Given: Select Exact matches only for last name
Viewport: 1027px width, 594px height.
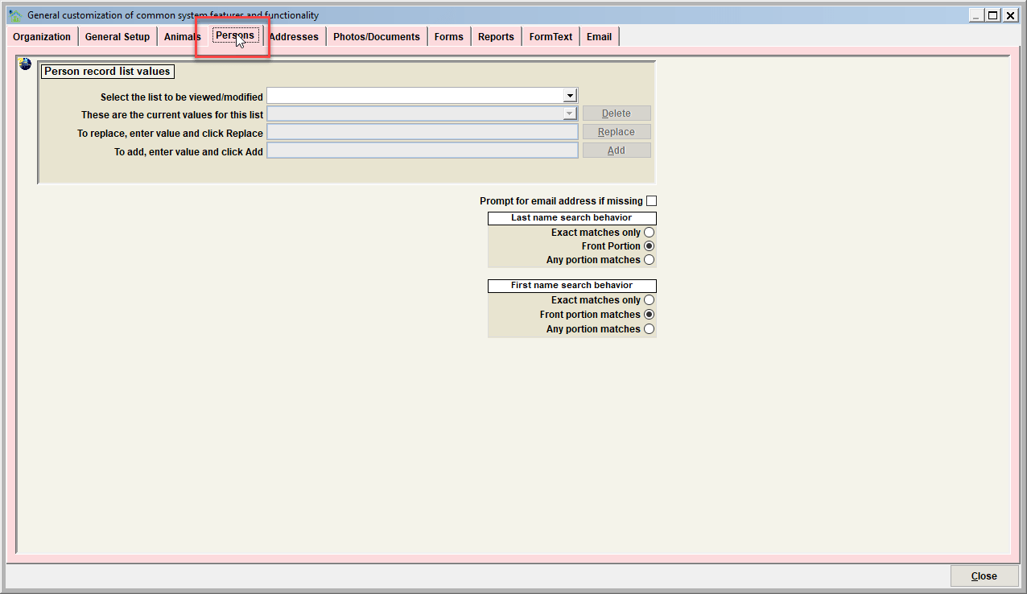Looking at the screenshot, I should pyautogui.click(x=649, y=233).
